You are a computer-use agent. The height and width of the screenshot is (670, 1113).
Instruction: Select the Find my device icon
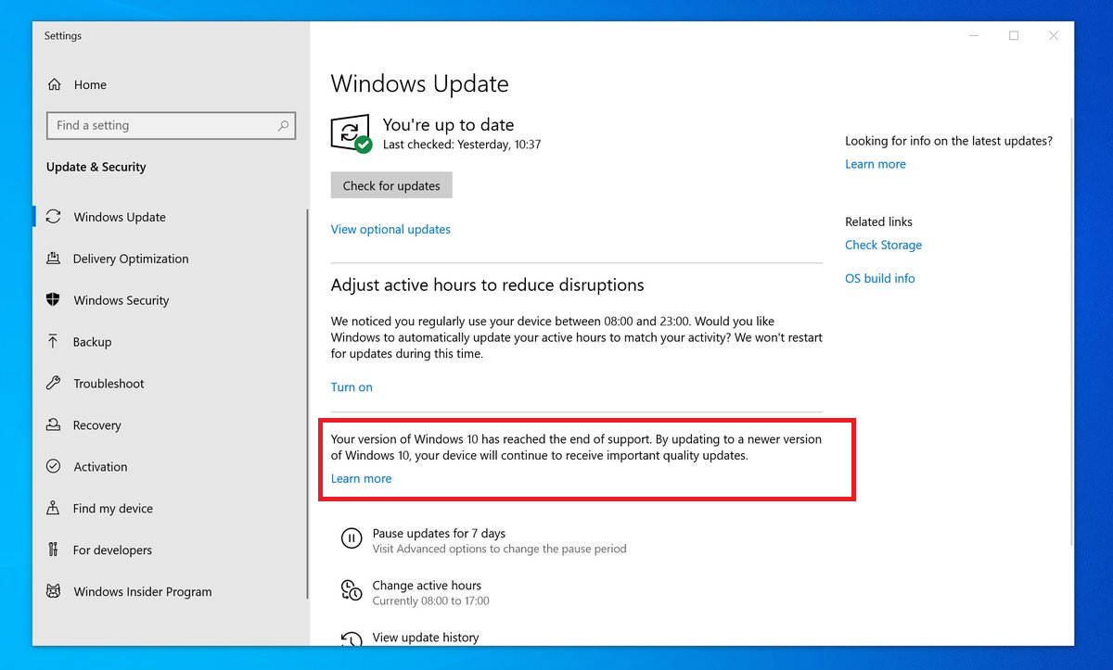(55, 508)
